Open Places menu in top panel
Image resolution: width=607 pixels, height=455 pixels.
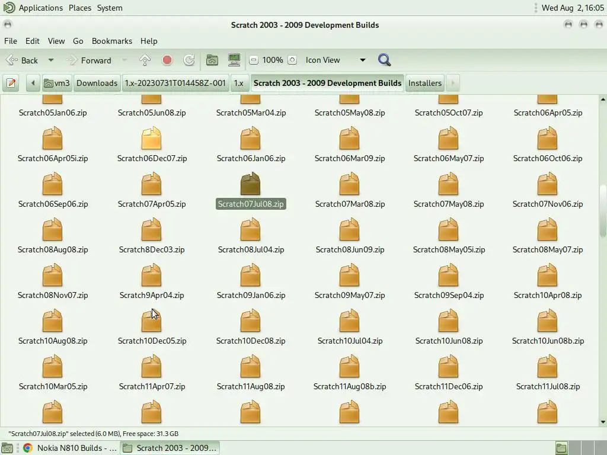pyautogui.click(x=80, y=8)
